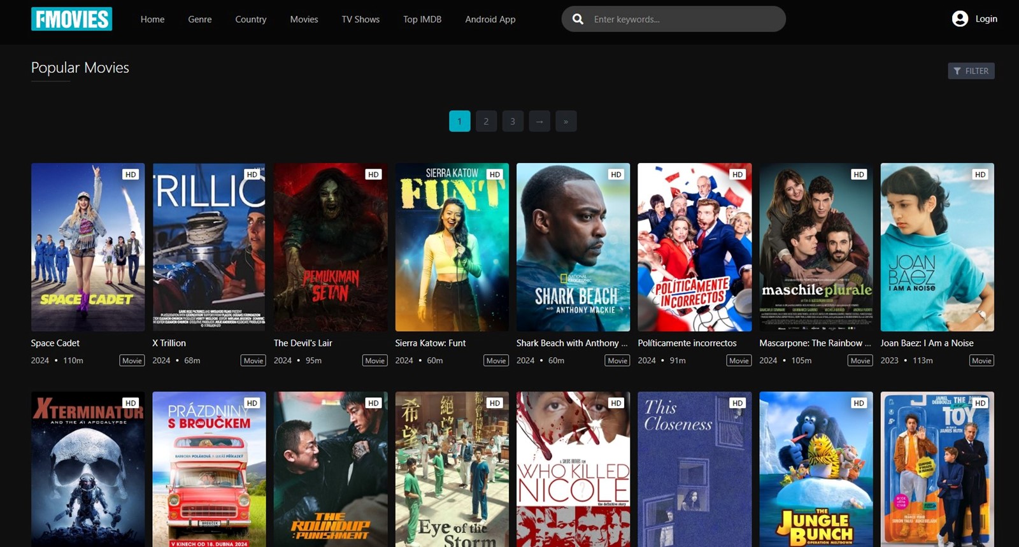The image size is (1019, 547).
Task: Open the Políticamente incorrectos poster
Action: coord(695,247)
